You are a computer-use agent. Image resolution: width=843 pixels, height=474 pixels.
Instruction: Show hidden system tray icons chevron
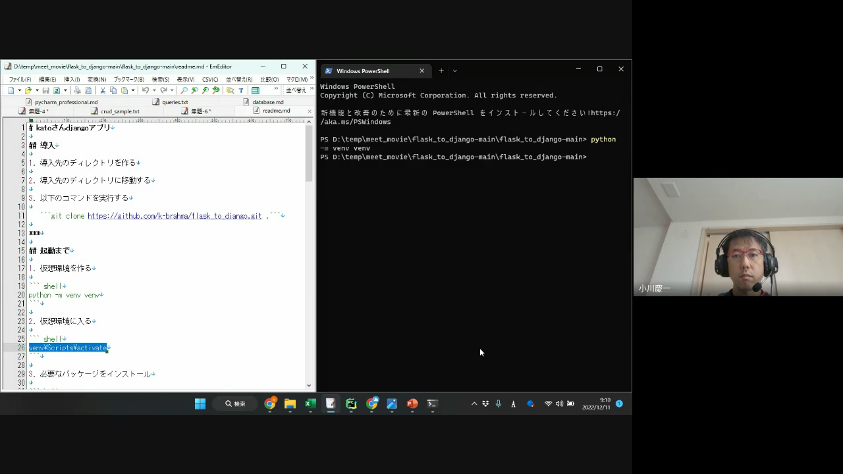pos(474,404)
